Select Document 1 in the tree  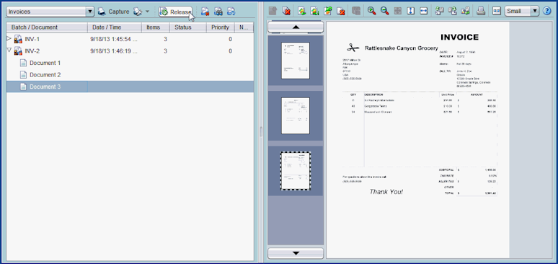pyautogui.click(x=45, y=63)
